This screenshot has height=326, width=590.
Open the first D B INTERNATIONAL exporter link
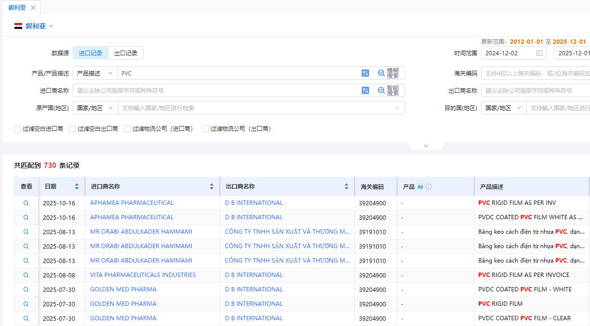254,203
